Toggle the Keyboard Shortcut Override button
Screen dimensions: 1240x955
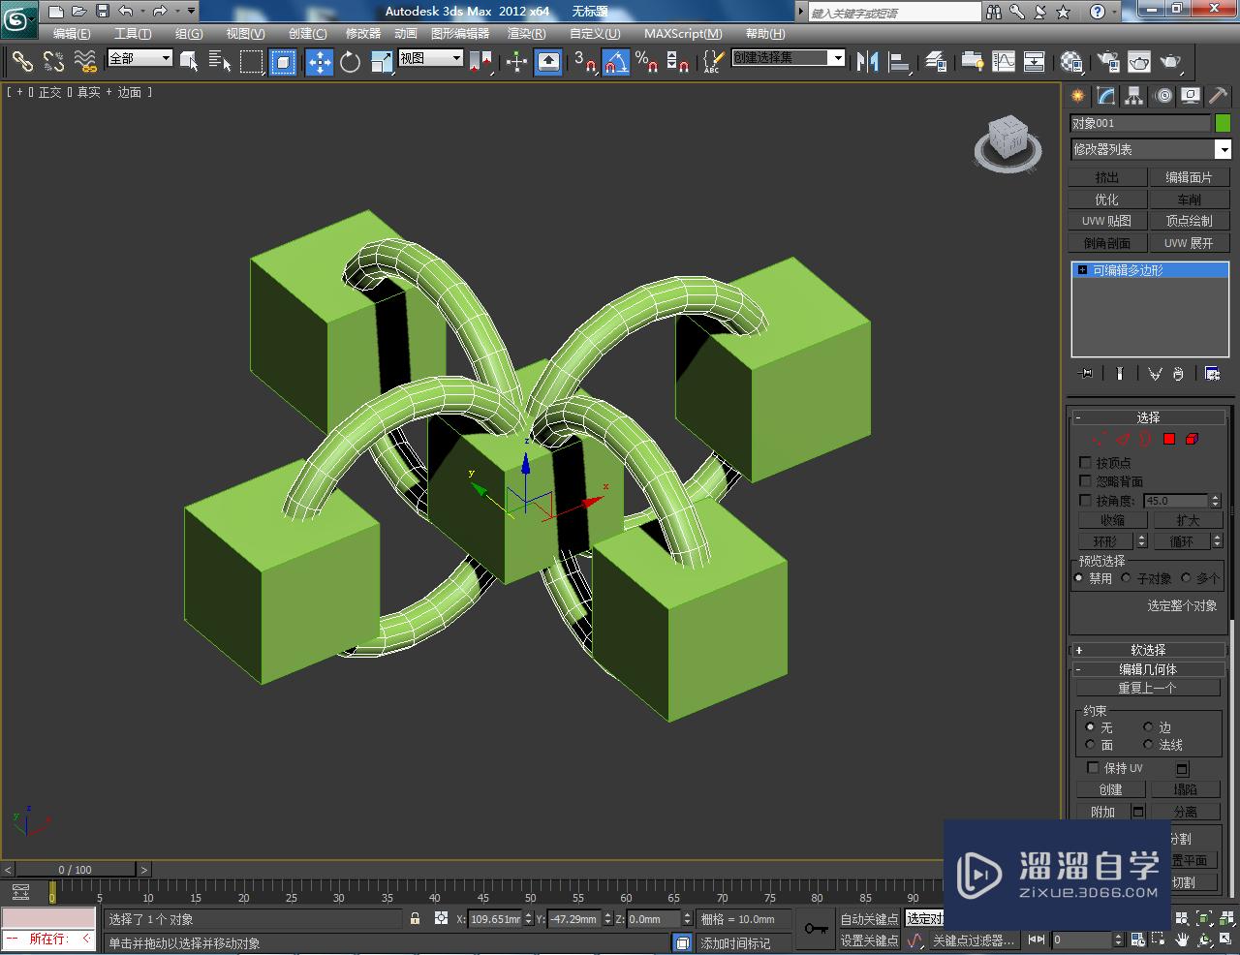(x=548, y=61)
